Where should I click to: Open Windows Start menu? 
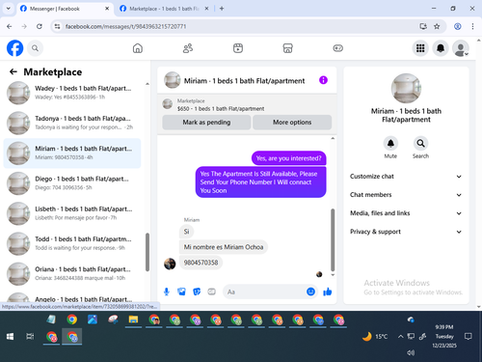[10, 337]
